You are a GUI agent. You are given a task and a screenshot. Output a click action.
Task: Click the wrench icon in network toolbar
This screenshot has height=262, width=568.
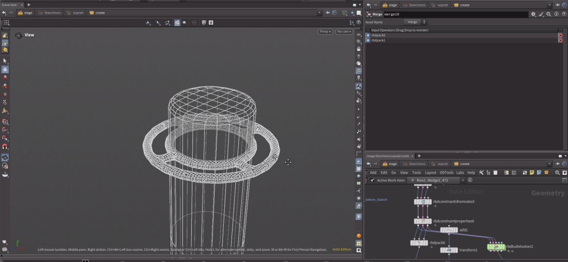[x=481, y=173]
